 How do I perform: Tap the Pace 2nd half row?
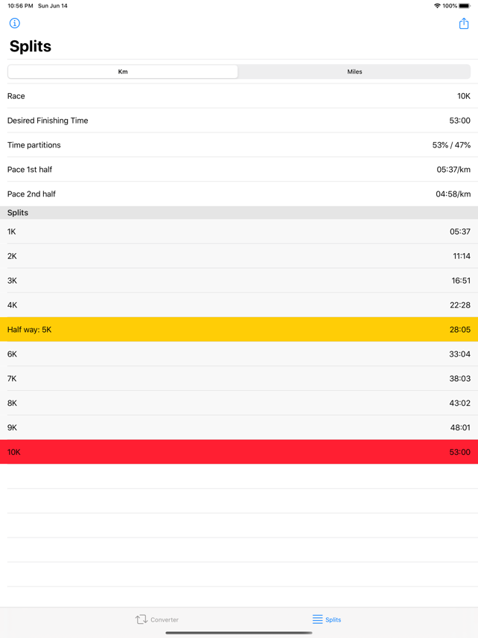[x=238, y=194]
